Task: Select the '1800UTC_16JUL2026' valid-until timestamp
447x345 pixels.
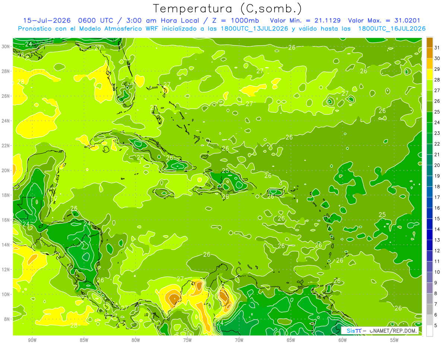Action: pyautogui.click(x=392, y=29)
